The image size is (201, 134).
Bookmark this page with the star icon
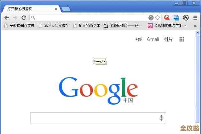click(157, 18)
